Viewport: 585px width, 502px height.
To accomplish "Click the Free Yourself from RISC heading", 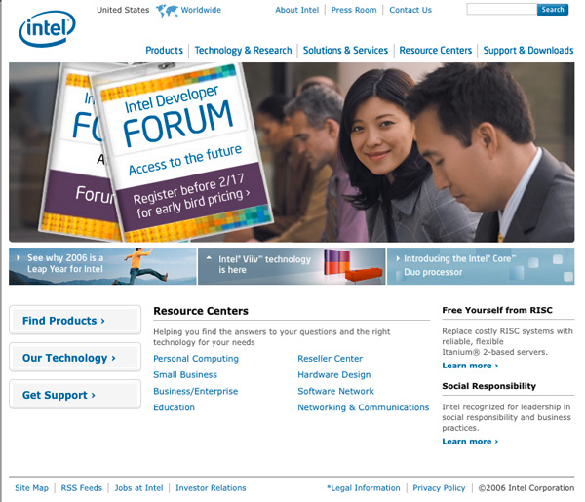I will 497,310.
